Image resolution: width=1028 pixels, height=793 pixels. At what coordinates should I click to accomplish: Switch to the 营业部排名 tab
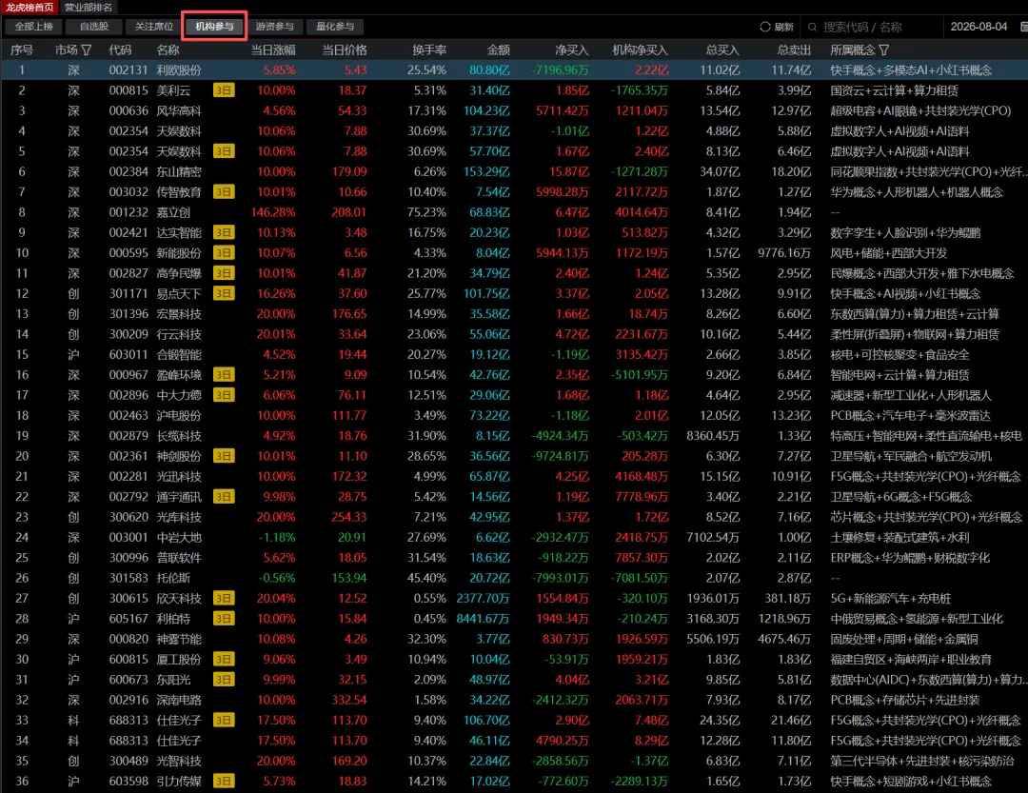pos(89,8)
